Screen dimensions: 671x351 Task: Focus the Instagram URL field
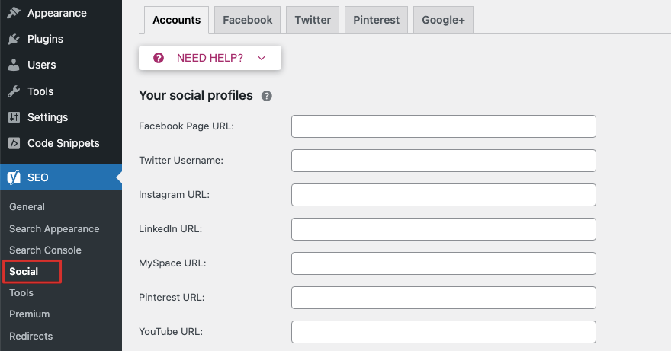coord(443,195)
